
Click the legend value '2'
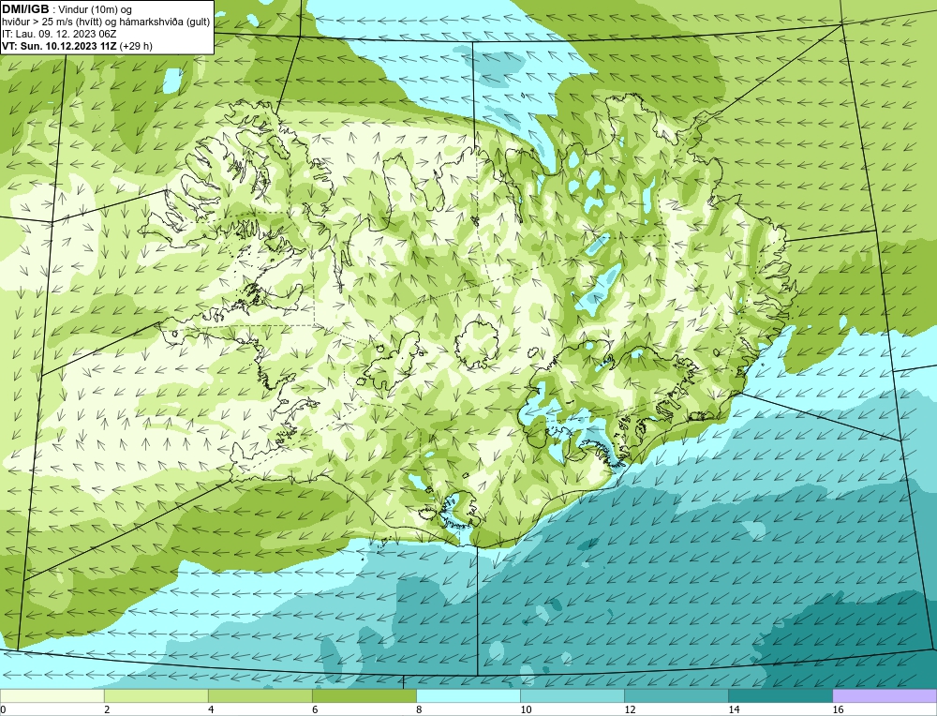coord(107,709)
